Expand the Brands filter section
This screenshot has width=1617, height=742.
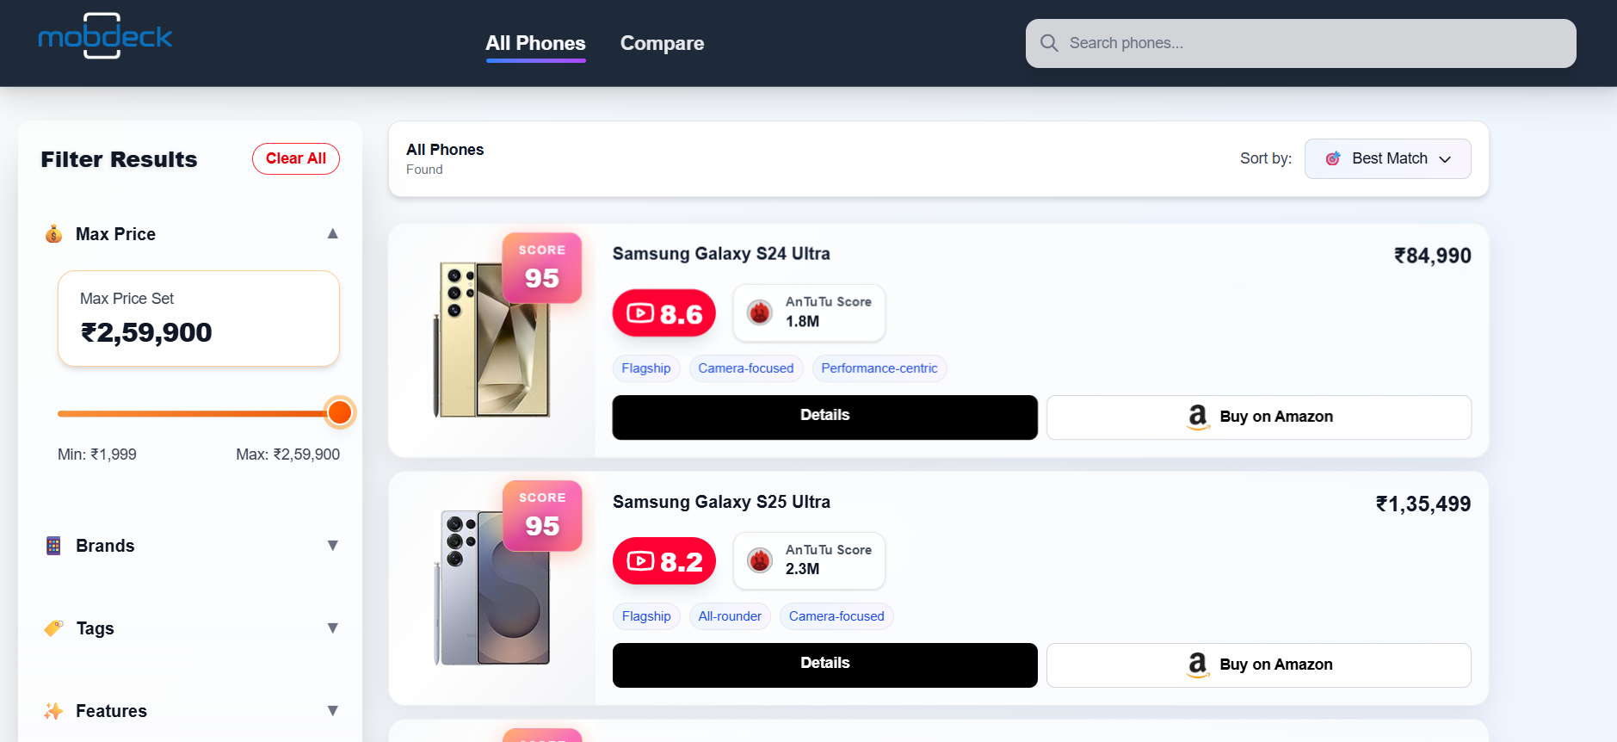click(333, 545)
